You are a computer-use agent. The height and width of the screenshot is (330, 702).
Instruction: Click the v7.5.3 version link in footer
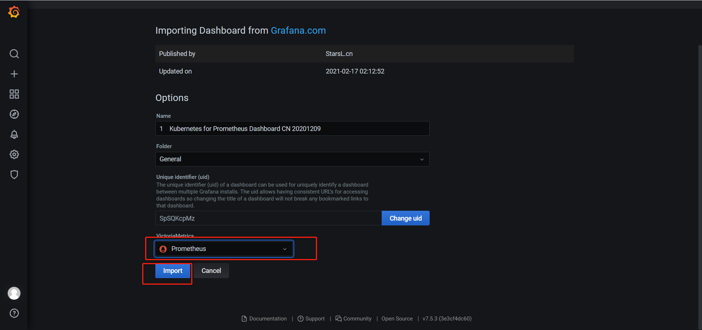coord(447,319)
